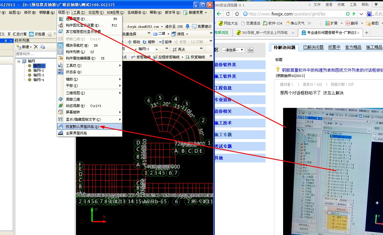Click the 显示/隐藏图标文字 TT icon
The height and width of the screenshot is (235, 383).
click(60, 120)
